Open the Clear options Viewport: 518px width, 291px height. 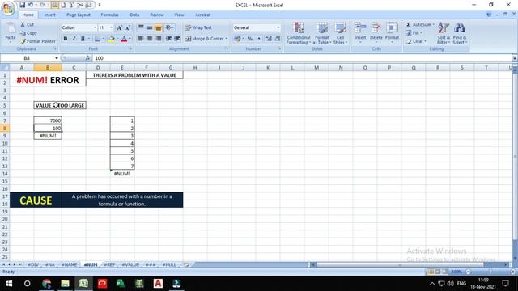(416, 41)
